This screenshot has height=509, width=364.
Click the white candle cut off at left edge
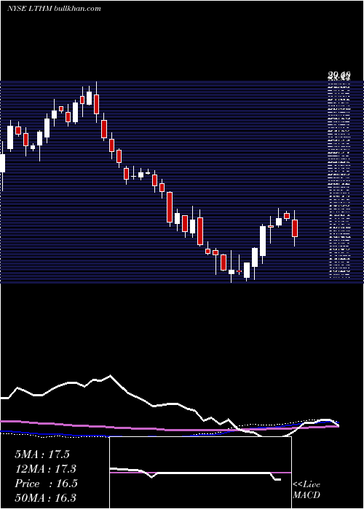[2, 164]
